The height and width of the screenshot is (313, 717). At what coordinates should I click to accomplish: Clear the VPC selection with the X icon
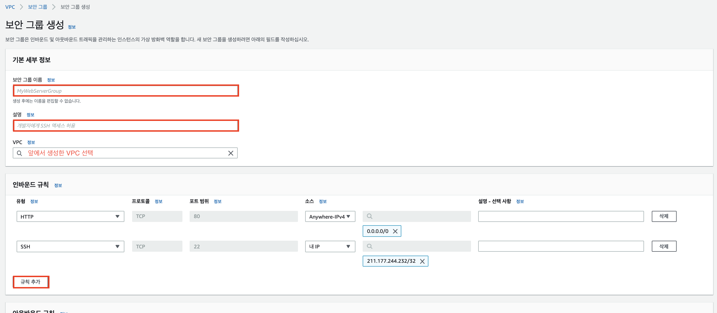(231, 153)
